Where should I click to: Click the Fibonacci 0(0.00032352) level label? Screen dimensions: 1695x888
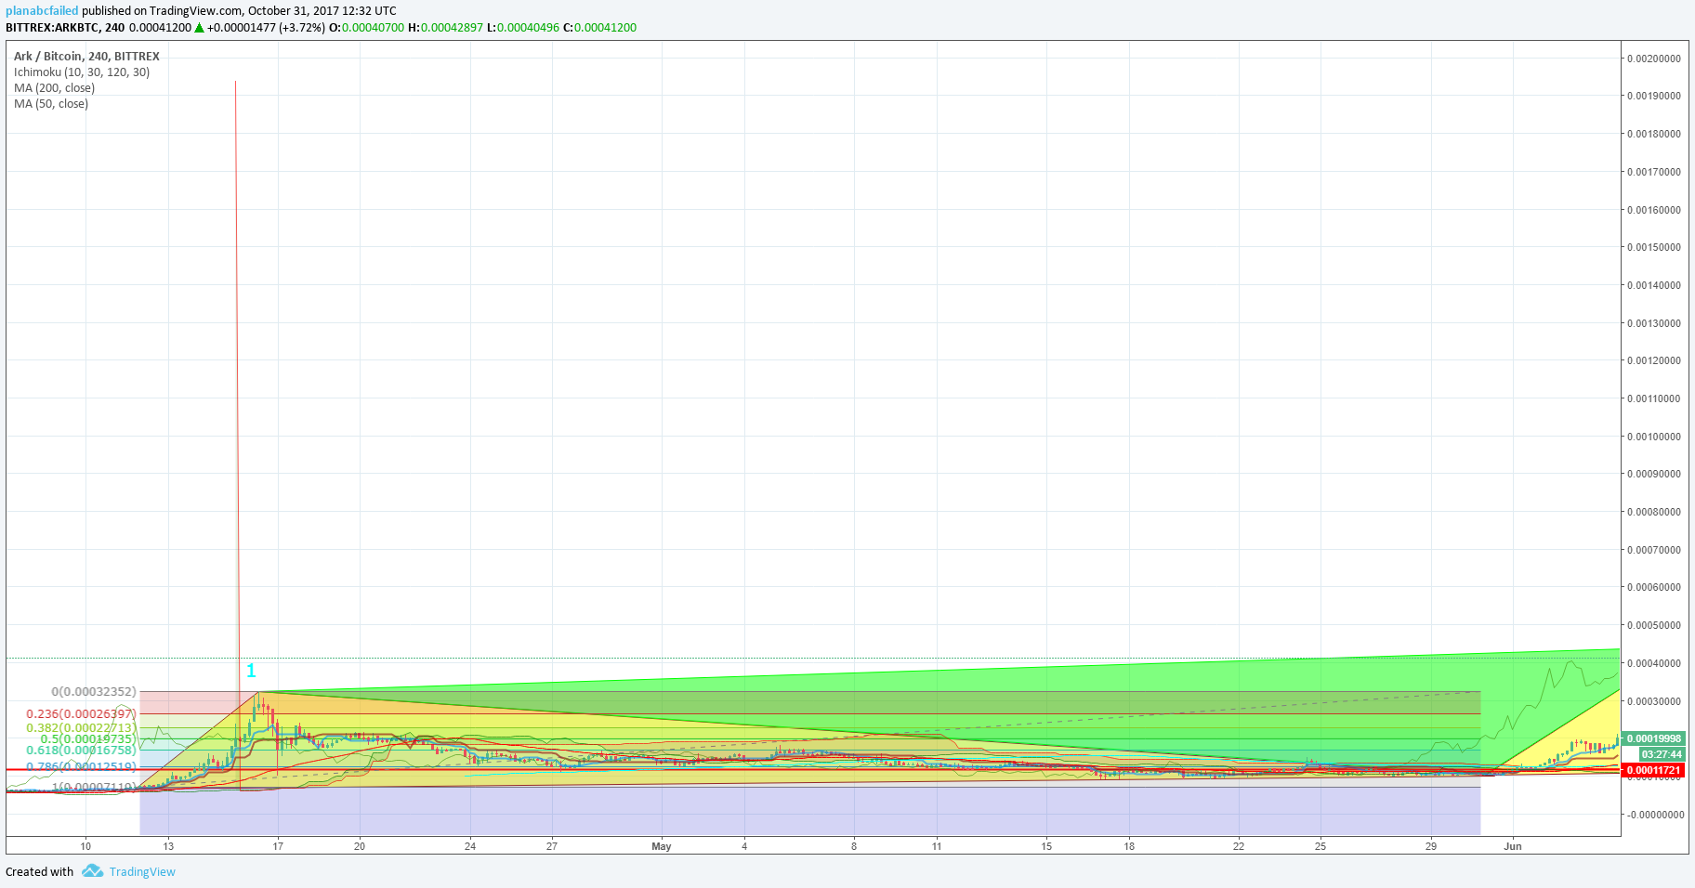point(94,692)
